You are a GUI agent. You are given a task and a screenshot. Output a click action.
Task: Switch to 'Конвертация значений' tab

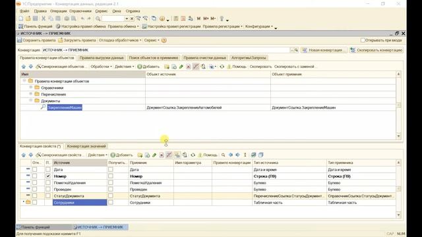(x=86, y=146)
